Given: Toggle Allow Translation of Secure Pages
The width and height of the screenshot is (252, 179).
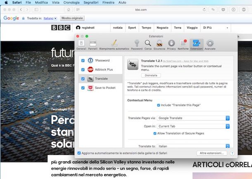Looking at the screenshot, I should pyautogui.click(x=155, y=134).
